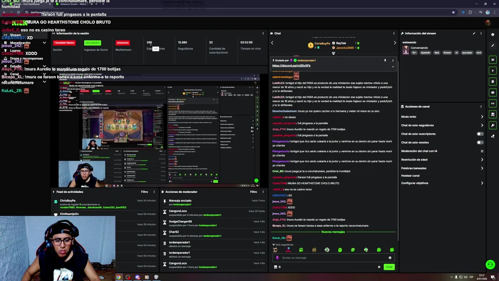499x281 pixels.
Task: Insert the last green emote in quick emotes row
Action: pos(392,250)
